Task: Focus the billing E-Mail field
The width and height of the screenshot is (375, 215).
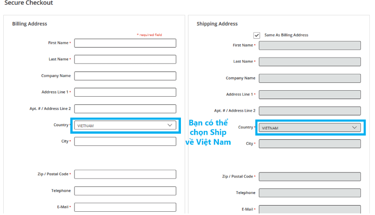Action: click(125, 207)
